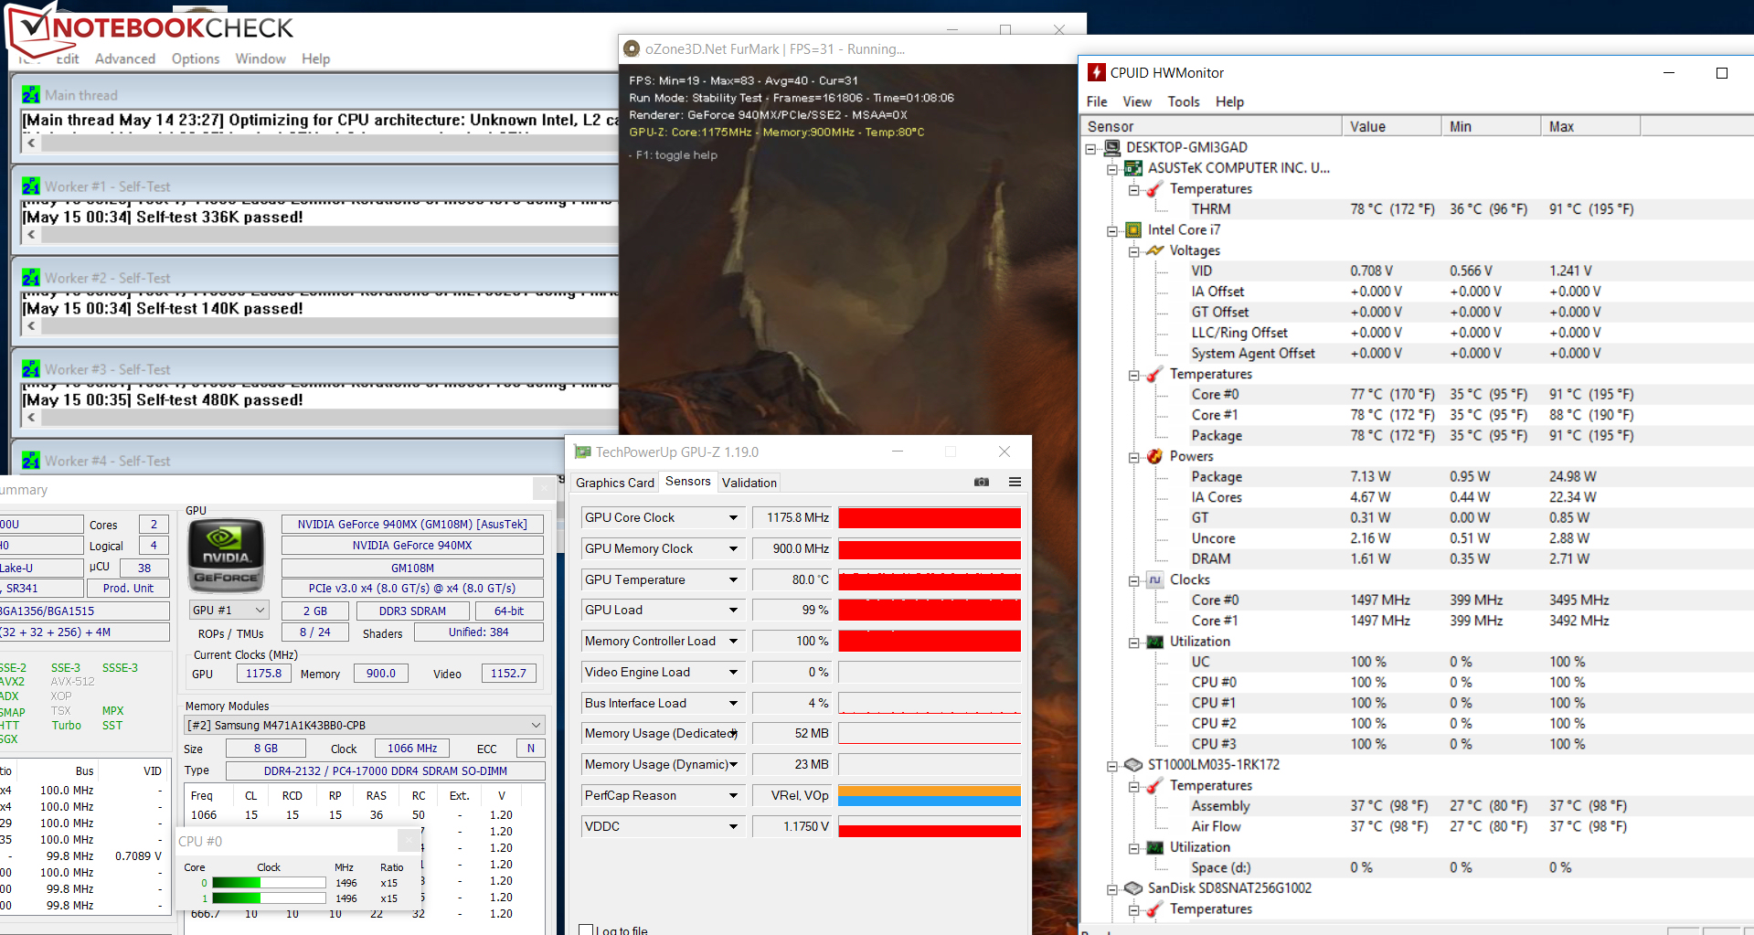1754x935 pixels.
Task: Select the THRM temperature row
Action: pyautogui.click(x=1417, y=209)
